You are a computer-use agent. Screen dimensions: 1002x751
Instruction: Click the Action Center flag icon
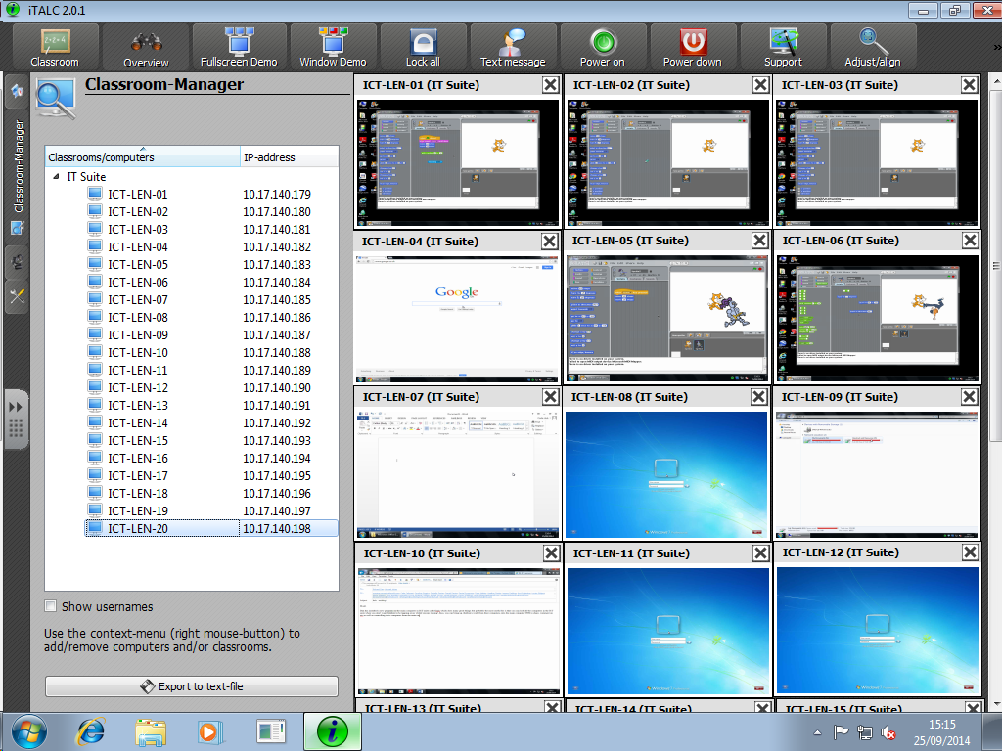(x=841, y=732)
